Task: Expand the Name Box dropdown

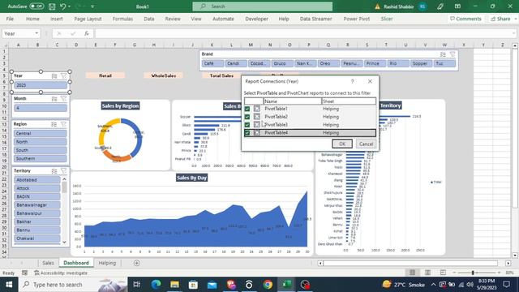Action: [x=36, y=33]
